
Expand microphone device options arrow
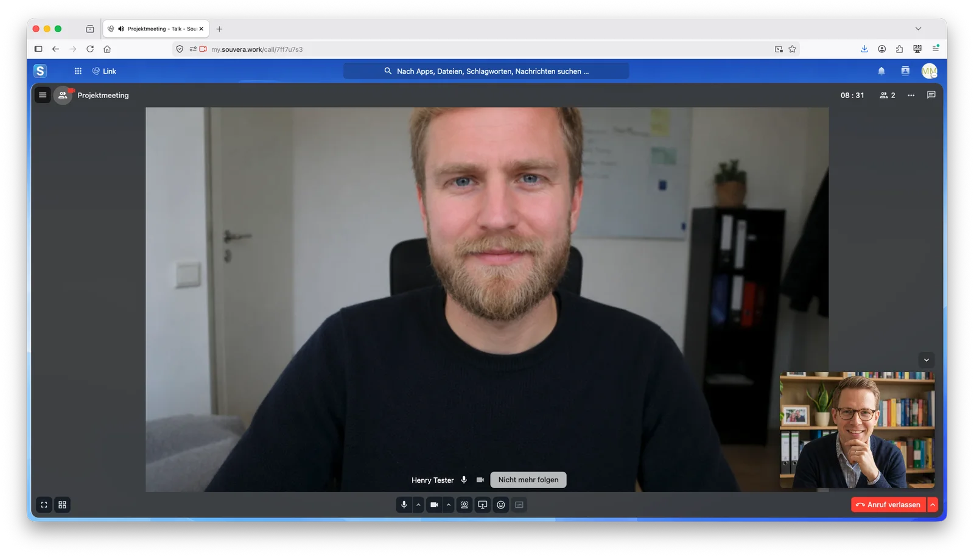(x=418, y=505)
